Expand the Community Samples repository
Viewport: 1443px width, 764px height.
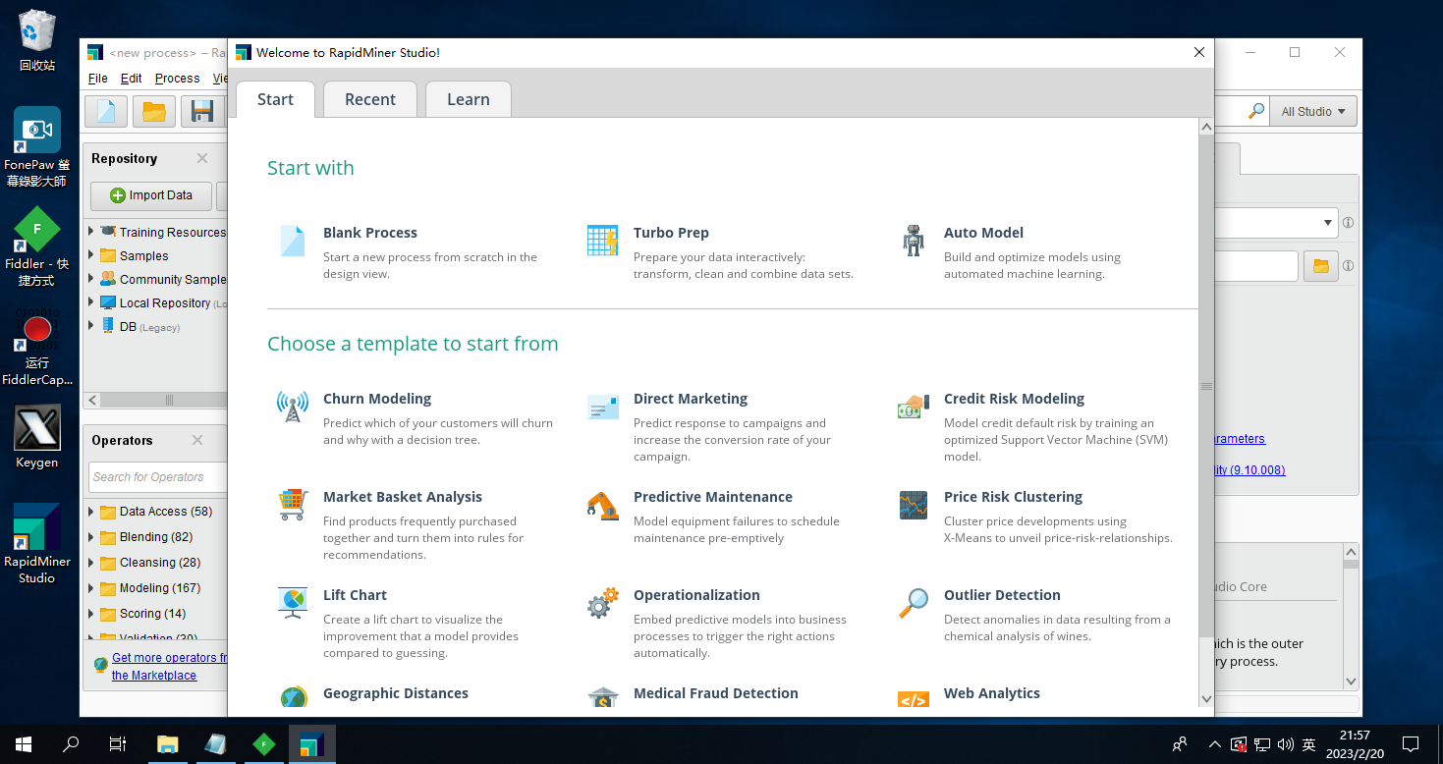[91, 279]
